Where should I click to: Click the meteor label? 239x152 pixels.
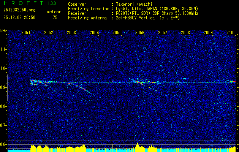click(x=54, y=12)
